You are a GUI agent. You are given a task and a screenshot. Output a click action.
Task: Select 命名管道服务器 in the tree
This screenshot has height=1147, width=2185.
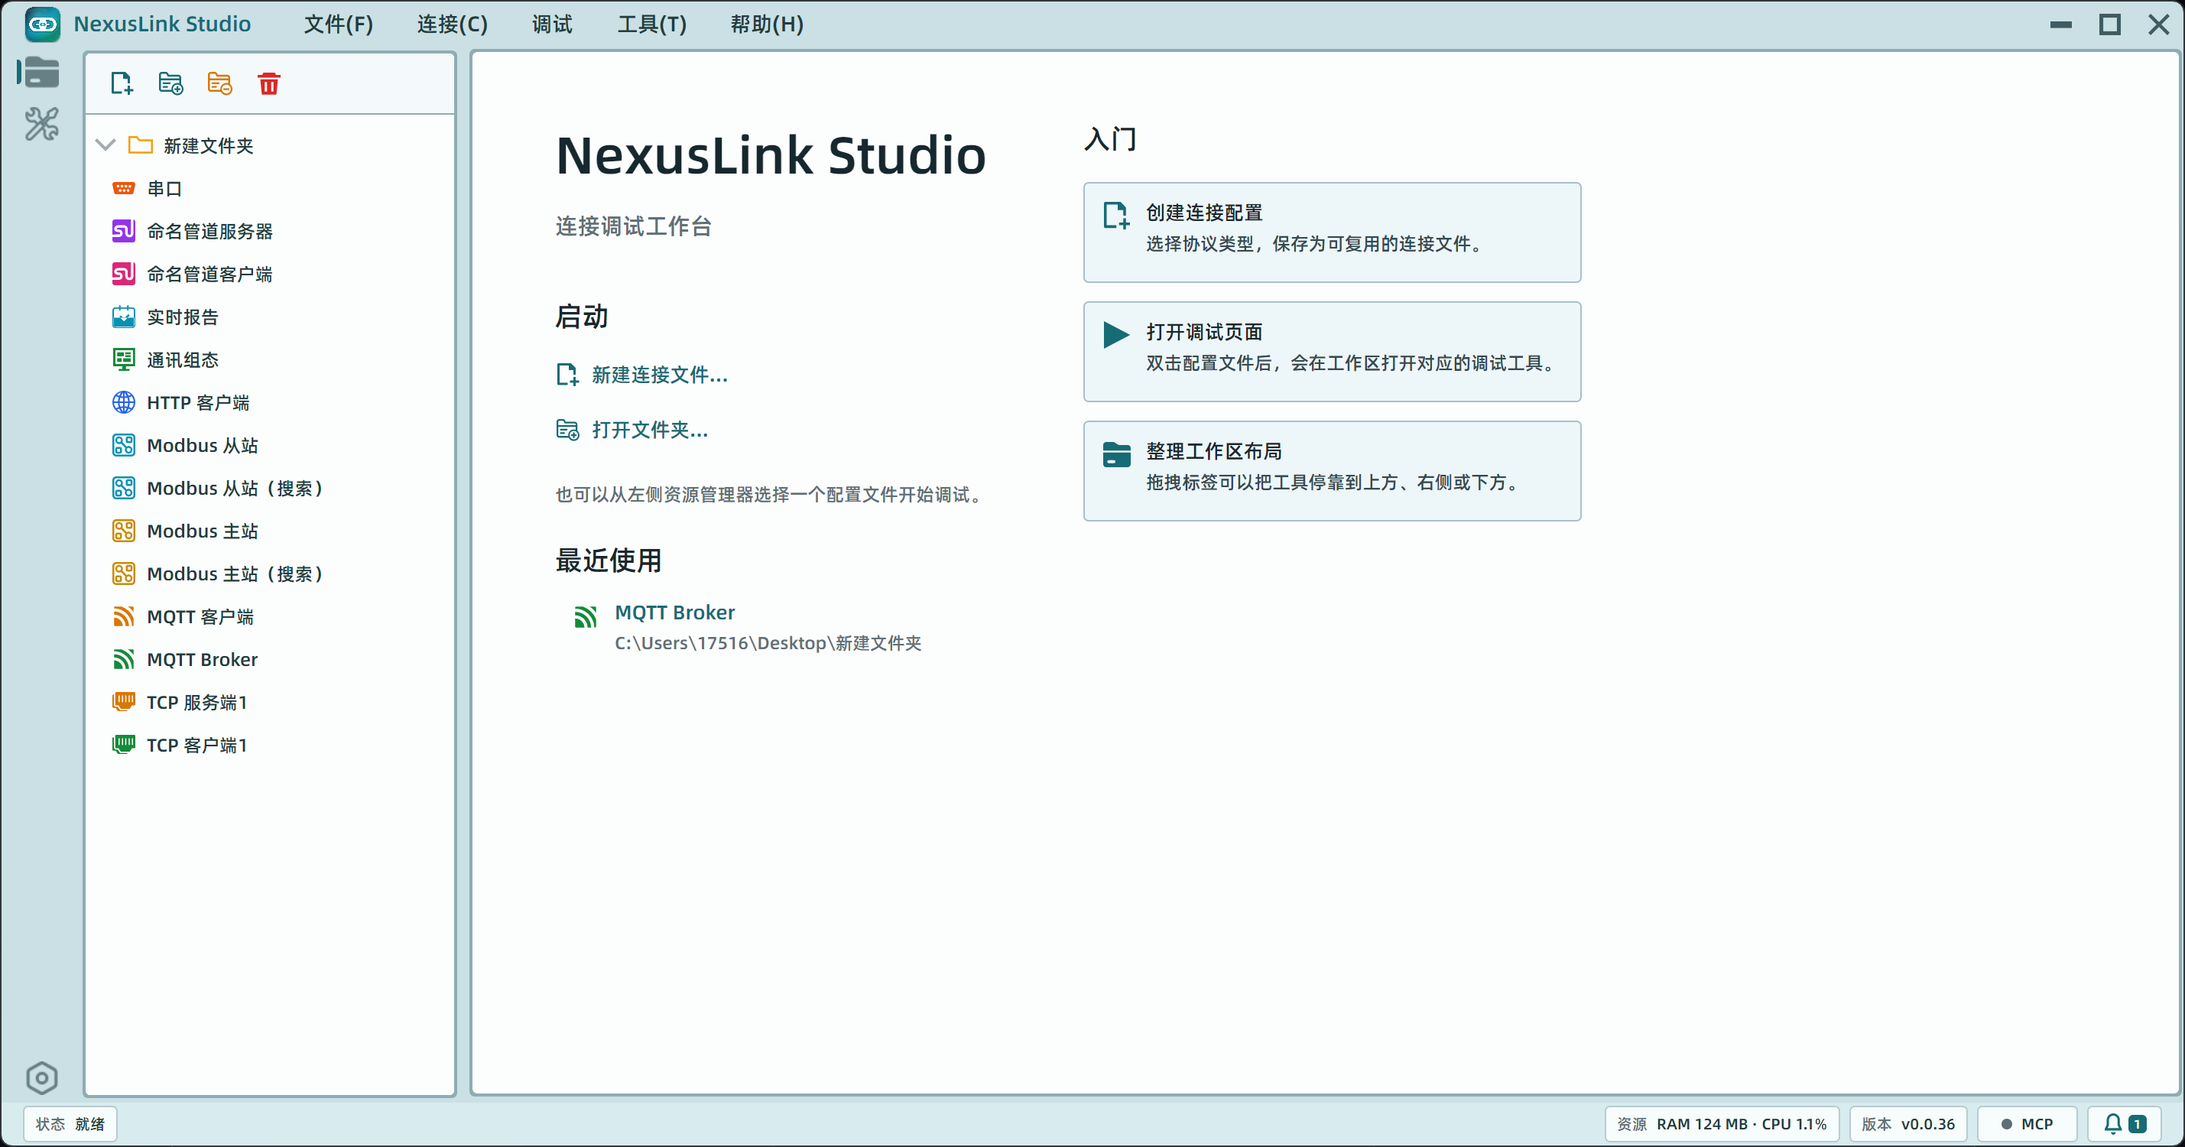[x=270, y=231]
